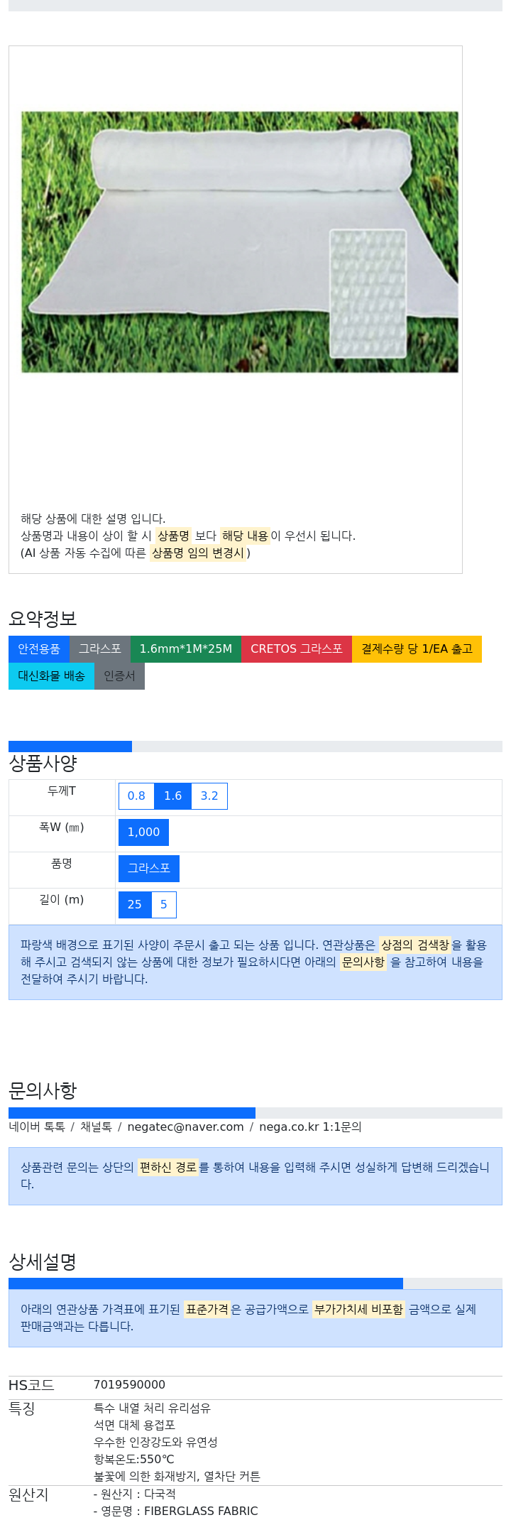The width and height of the screenshot is (511, 1520).
Task: Click the nega.co.kr 1:1문의 text
Action: click(x=310, y=1127)
